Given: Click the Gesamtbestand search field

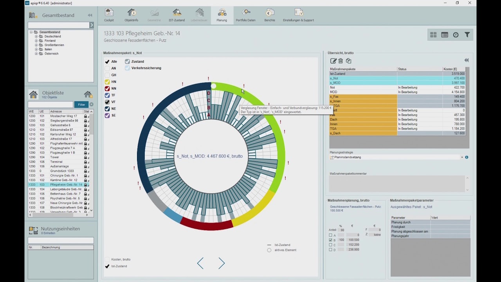Looking at the screenshot, I should (59, 25).
